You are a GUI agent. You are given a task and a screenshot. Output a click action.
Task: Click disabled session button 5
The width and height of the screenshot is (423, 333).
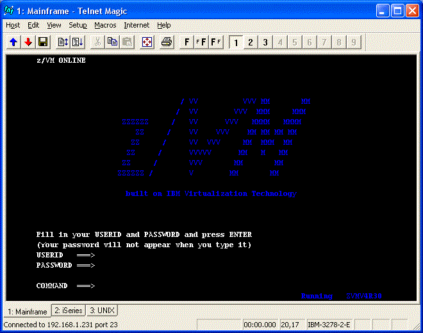295,42
